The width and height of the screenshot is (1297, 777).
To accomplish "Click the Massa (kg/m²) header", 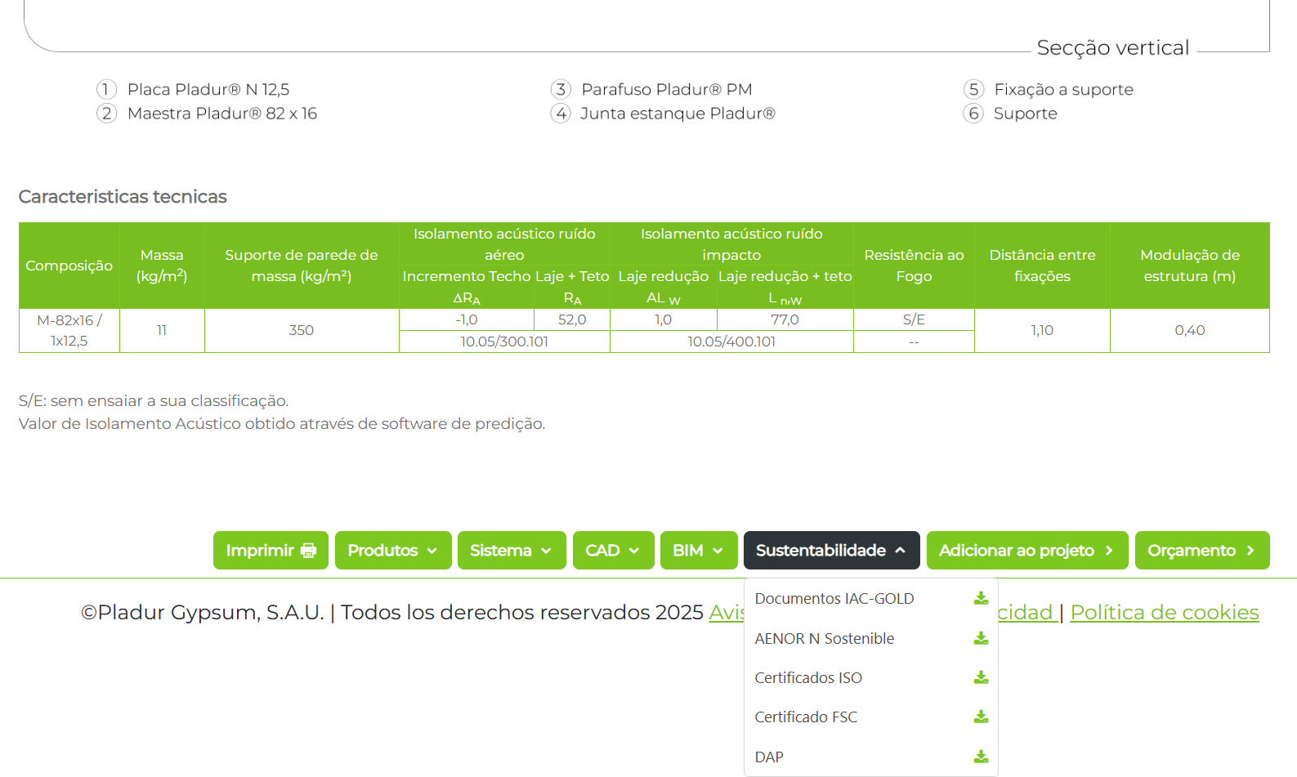I will pos(162,266).
